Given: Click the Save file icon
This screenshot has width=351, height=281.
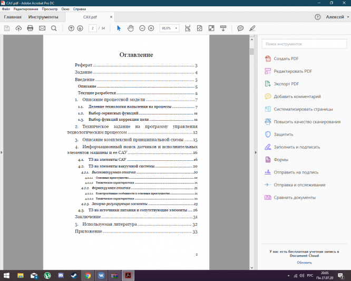Looking at the screenshot, I should pyautogui.click(x=7, y=28).
